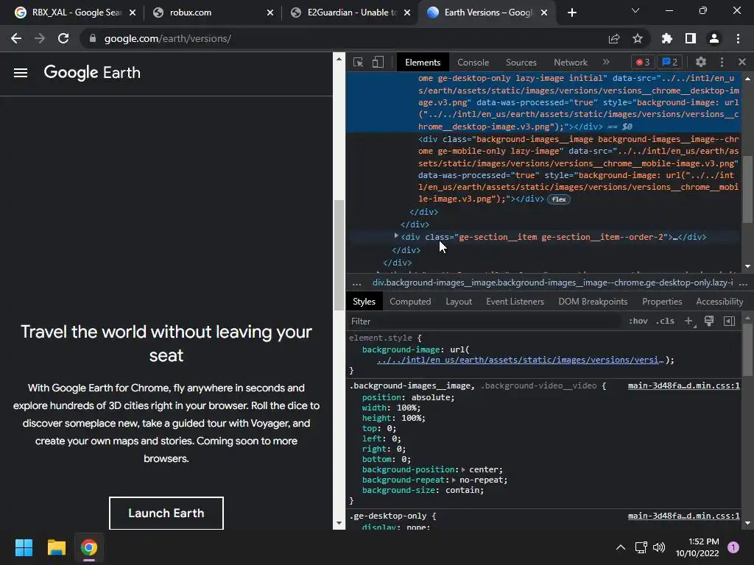The width and height of the screenshot is (754, 565).
Task: Open DevTools customize three-dot menu
Action: click(x=722, y=62)
